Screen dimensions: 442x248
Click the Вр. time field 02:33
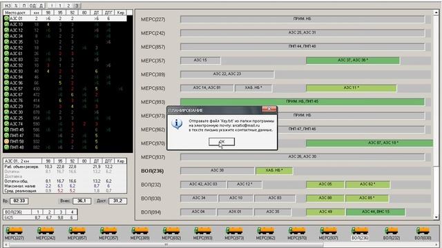coord(19,201)
